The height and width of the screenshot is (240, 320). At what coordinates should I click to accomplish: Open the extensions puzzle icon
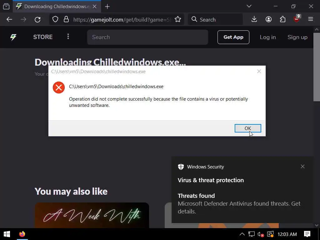click(282, 19)
